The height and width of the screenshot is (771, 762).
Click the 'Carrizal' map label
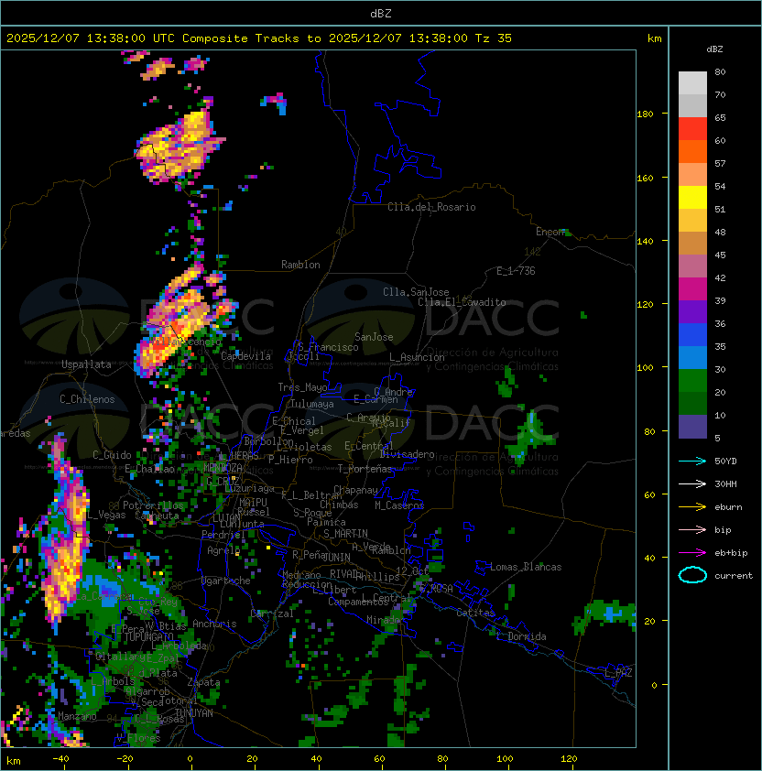[272, 614]
